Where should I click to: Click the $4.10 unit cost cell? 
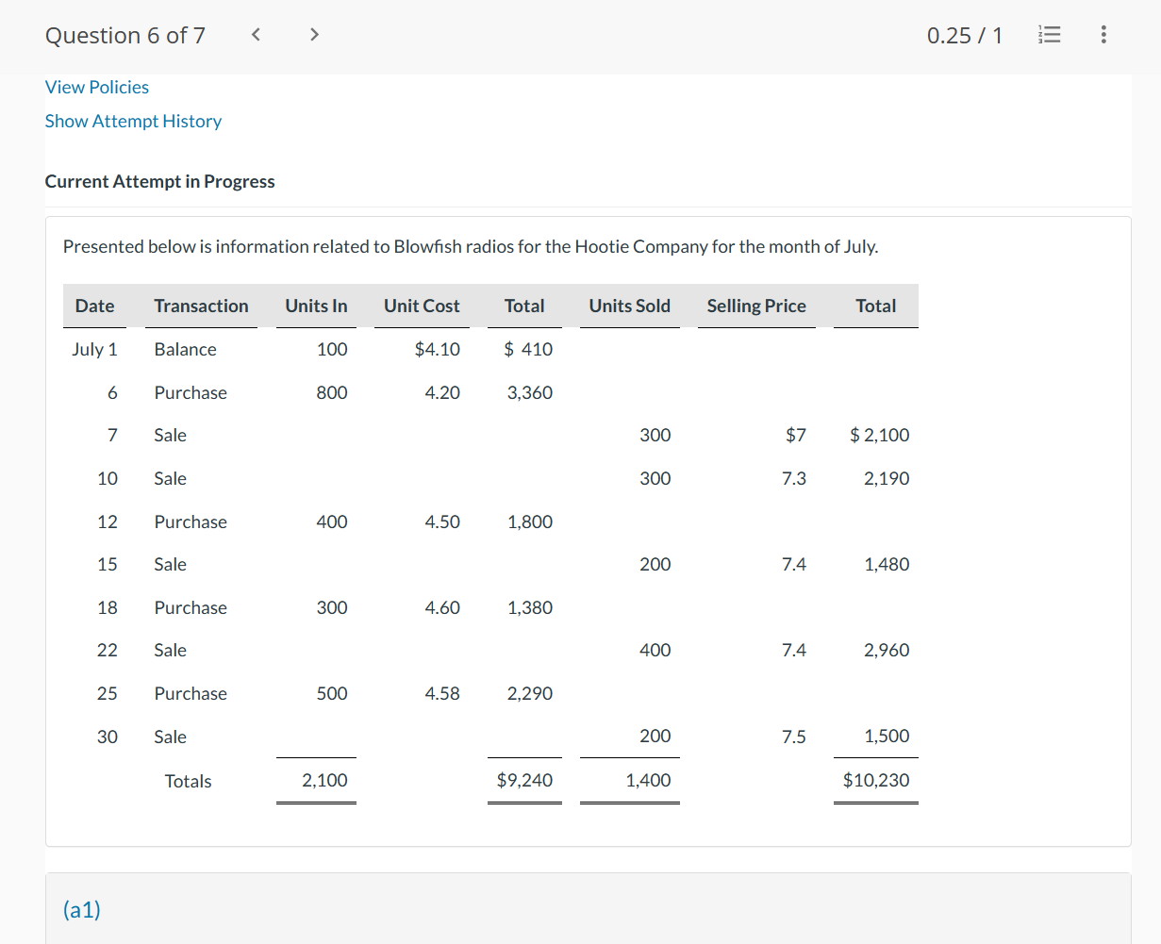pyautogui.click(x=438, y=349)
